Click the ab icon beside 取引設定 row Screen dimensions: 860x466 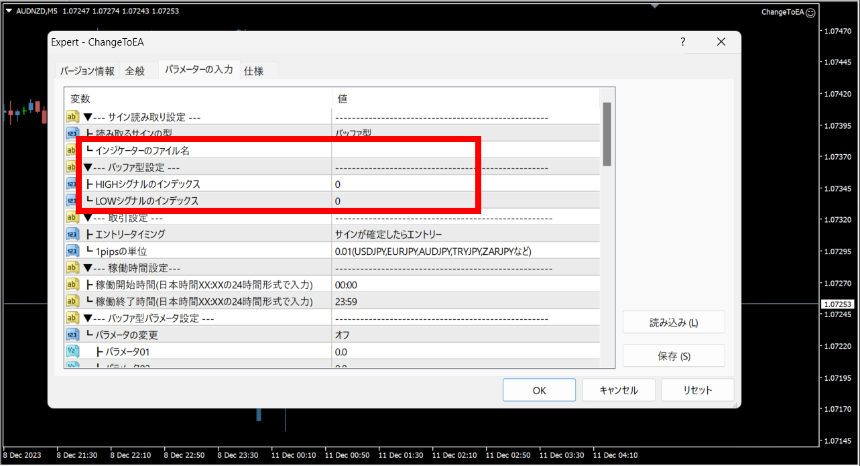tap(72, 218)
